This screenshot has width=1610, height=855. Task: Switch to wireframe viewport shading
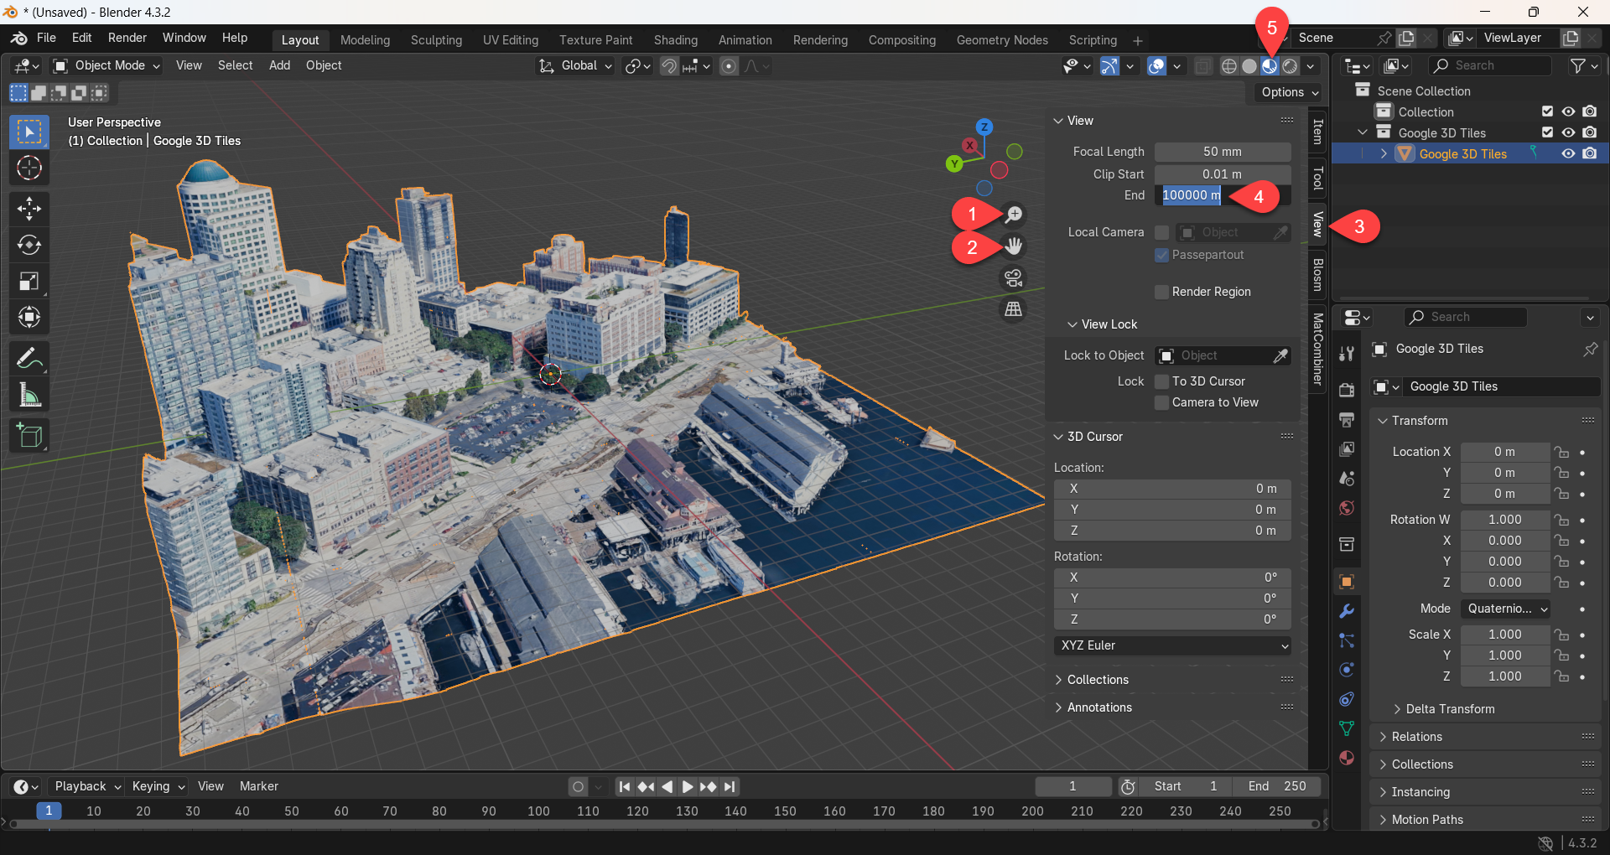click(x=1229, y=66)
